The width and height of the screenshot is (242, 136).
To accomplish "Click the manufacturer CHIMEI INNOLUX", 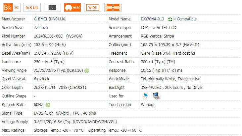I will pyautogui.click(x=49, y=19).
